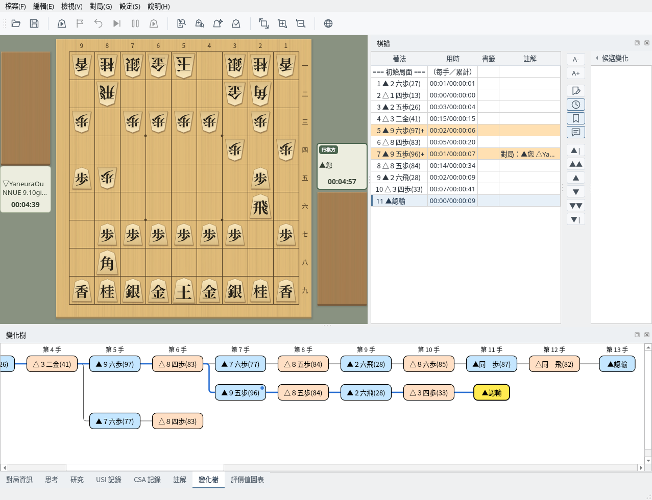The width and height of the screenshot is (652, 500).
Task: Shrink the board with the minus-frame icon
Action: click(301, 23)
